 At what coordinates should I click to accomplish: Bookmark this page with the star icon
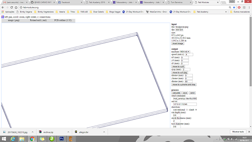coord(234,8)
